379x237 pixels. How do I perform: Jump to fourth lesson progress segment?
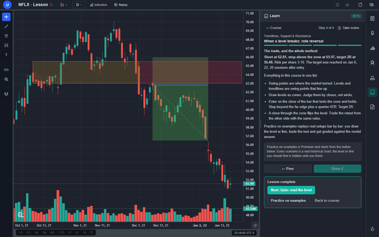pos(349,45)
